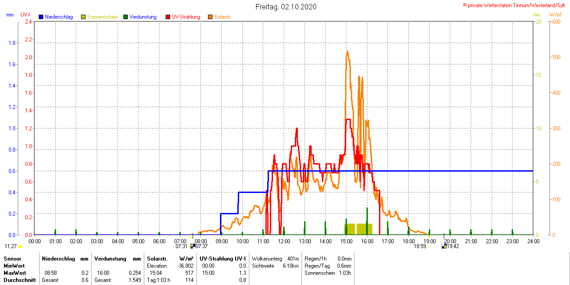Viewport: 570px width, 285px height.
Task: Click the Sonnenschein duration 1:03h
Action: pos(346,273)
